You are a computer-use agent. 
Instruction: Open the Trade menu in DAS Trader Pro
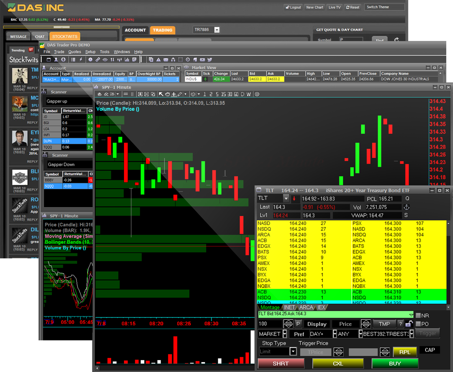(59, 52)
